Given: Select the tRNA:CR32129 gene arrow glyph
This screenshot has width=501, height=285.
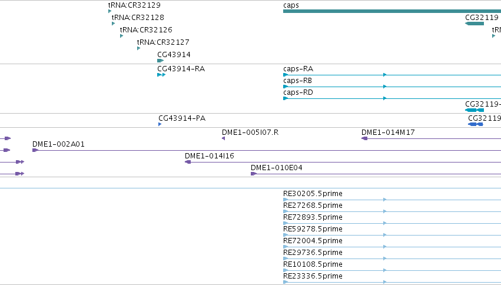Looking at the screenshot, I should pyautogui.click(x=110, y=11).
